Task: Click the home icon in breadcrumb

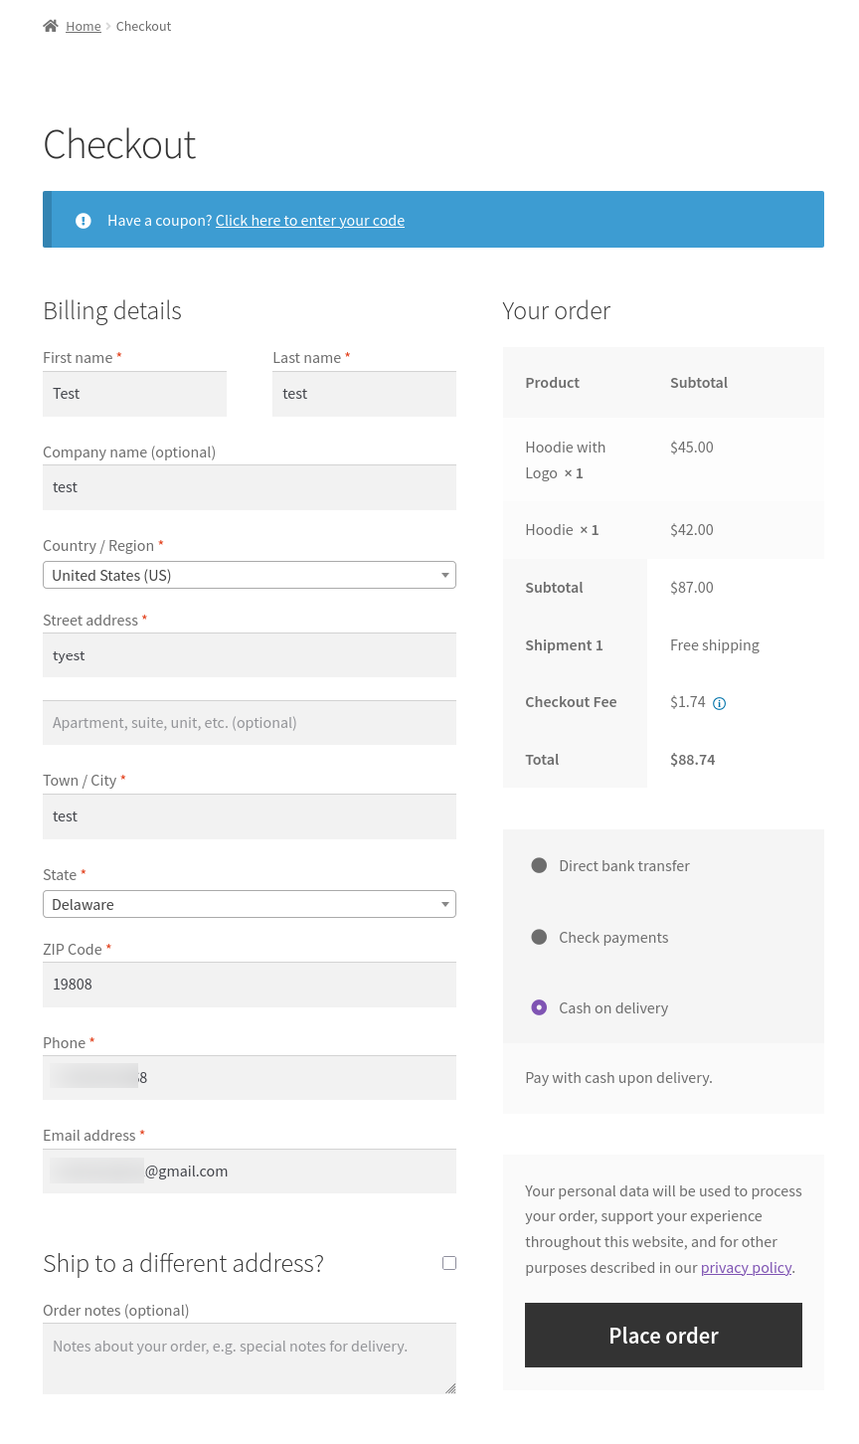Action: [x=51, y=26]
